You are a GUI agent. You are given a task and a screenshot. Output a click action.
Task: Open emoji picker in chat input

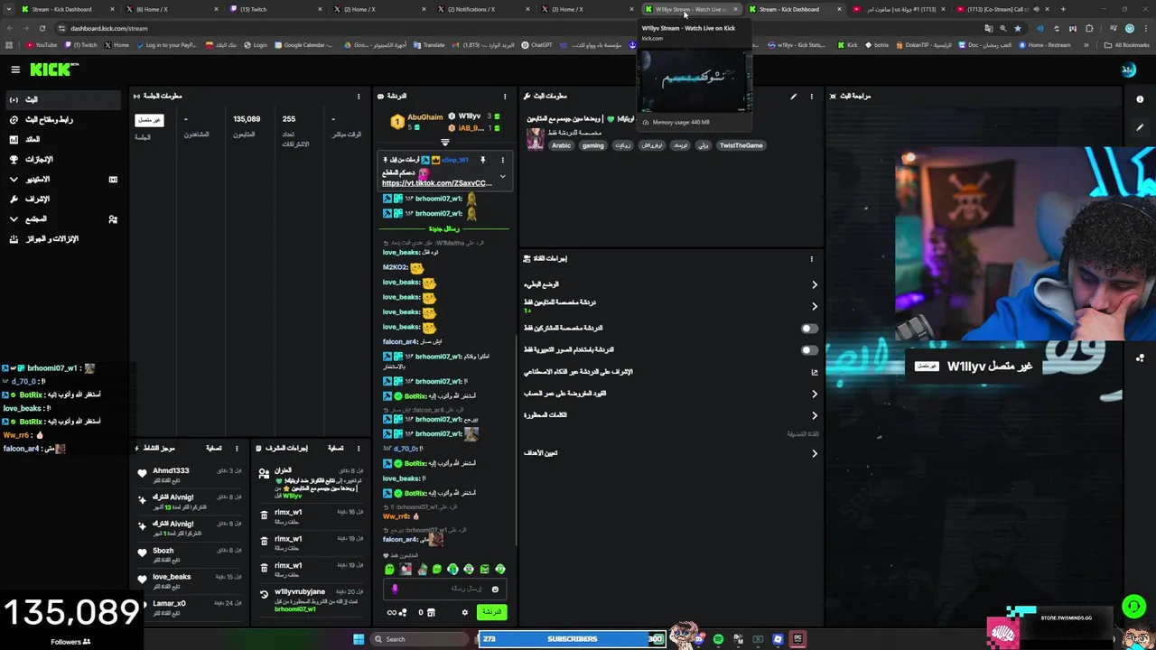(495, 589)
